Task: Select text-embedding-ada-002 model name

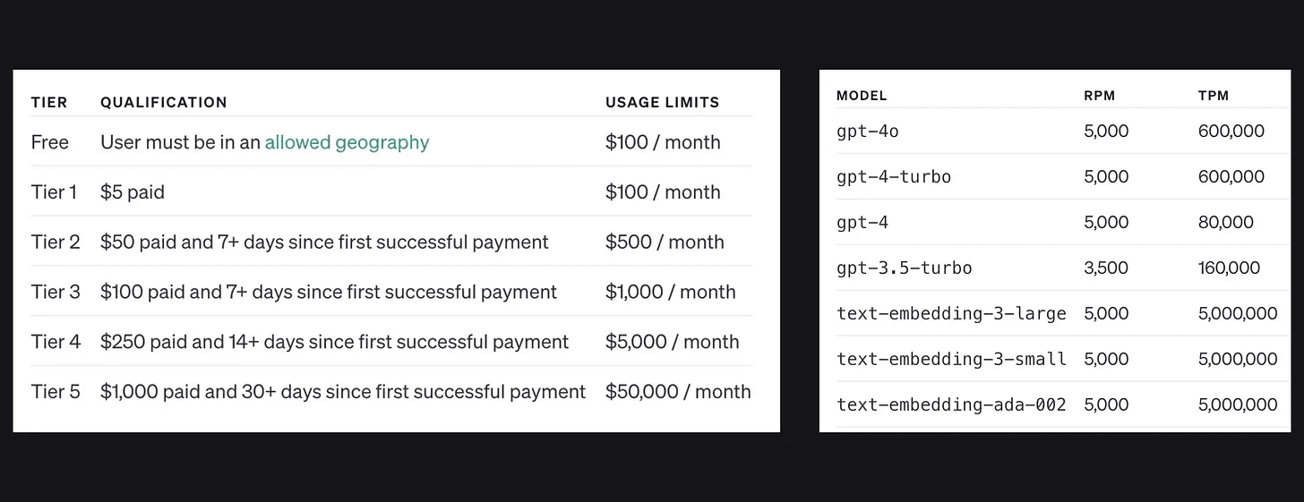Action: 951,405
